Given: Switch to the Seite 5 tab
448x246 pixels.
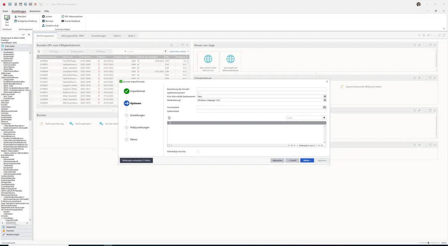Looking at the screenshot, I should pyautogui.click(x=131, y=36).
